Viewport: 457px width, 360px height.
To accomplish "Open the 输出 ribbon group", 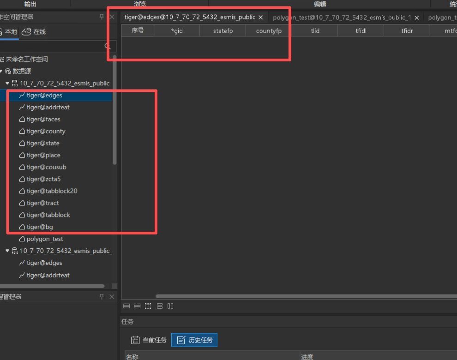I will 30,4.
